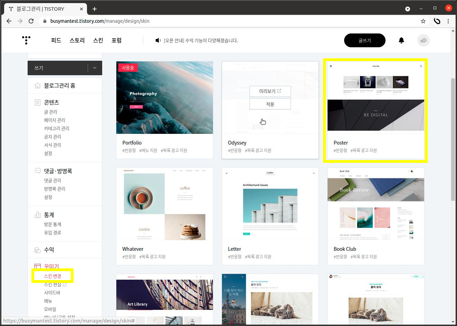
Task: Open the 스킨 menu in top navigation
Action: (98, 40)
